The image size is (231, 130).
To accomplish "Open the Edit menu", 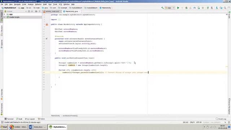I will click(x=6, y=4).
